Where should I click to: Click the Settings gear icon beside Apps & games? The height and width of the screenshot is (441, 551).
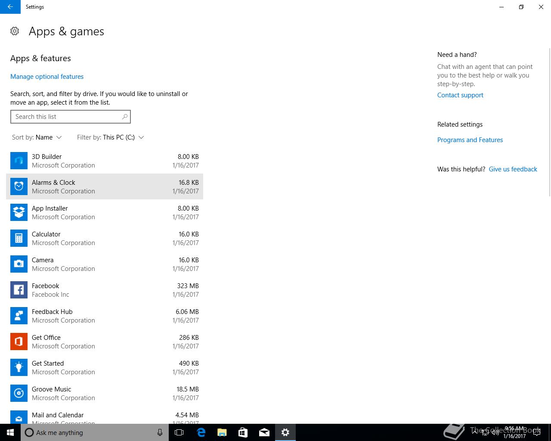[x=15, y=31]
